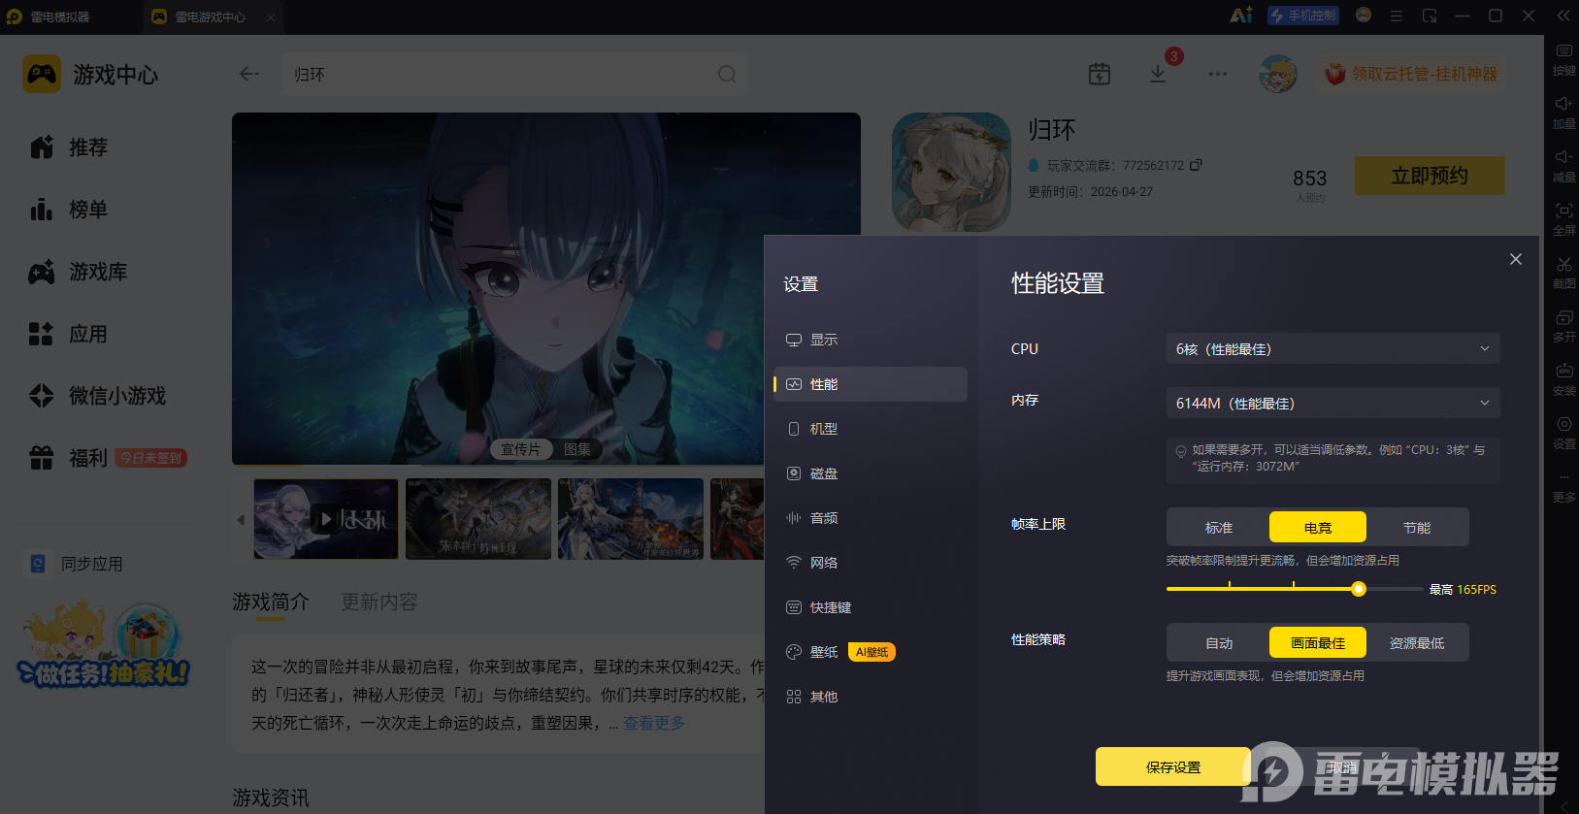Expand the 内存 memory dropdown
Viewport: 1579px width, 814px height.
click(1333, 403)
